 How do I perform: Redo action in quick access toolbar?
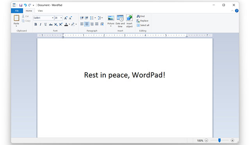tap(30, 5)
